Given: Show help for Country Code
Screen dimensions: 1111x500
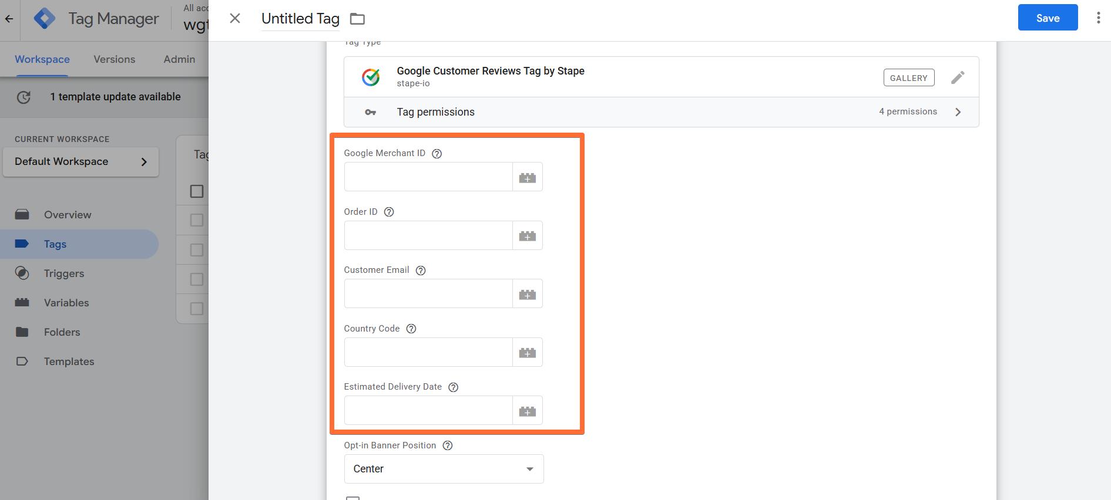Looking at the screenshot, I should coord(411,329).
